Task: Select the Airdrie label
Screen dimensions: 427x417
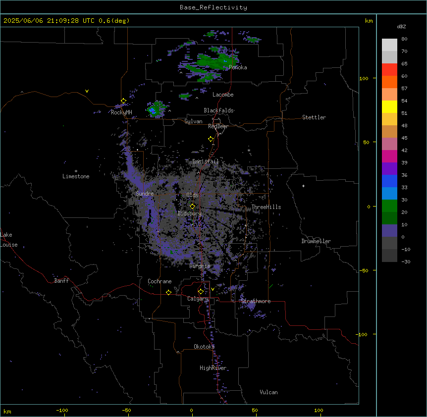Action: [x=200, y=266]
